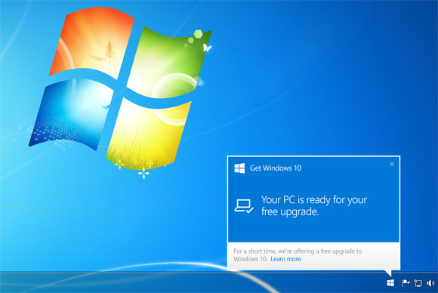This screenshot has height=293, width=438.
Task: Click the notification balloon's pointer arrow
Action: [x=388, y=273]
